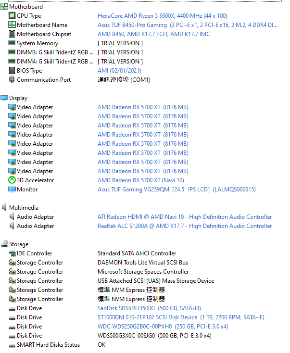Select the WDS500G3X0C-00SJG0 disk value

coord(154,336)
